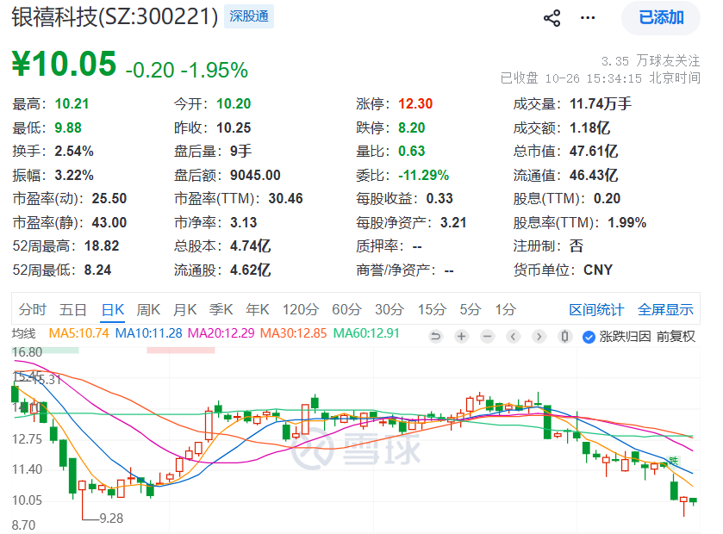This screenshot has width=723, height=534.
Task: Click the candlestick style icon
Action: tap(564, 337)
